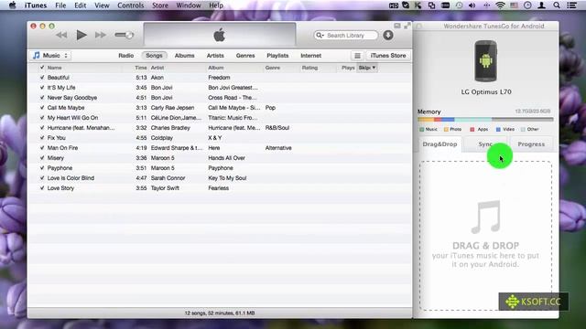Viewport: 586px width, 329px height.
Task: Click the Apps color legend swatch
Action: 472,130
